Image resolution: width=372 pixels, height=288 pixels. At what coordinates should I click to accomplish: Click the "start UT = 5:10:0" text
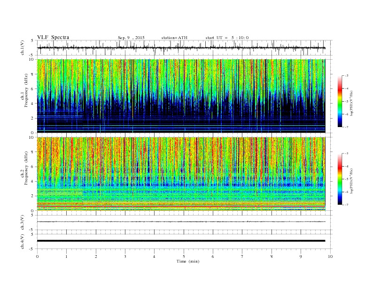tap(227, 38)
